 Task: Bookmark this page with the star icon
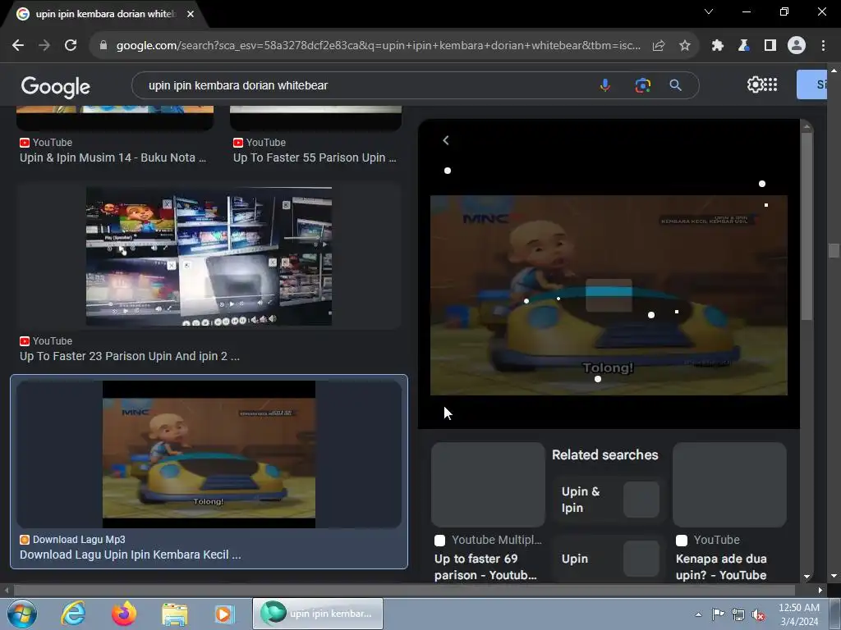[684, 46]
